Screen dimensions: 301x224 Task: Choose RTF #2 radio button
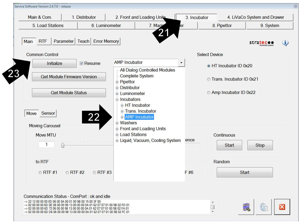pyautogui.click(x=68, y=172)
